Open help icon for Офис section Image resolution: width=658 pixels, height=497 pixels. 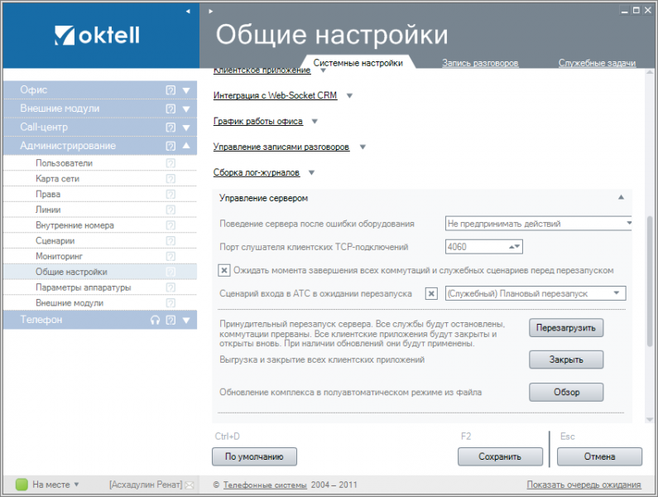[171, 90]
